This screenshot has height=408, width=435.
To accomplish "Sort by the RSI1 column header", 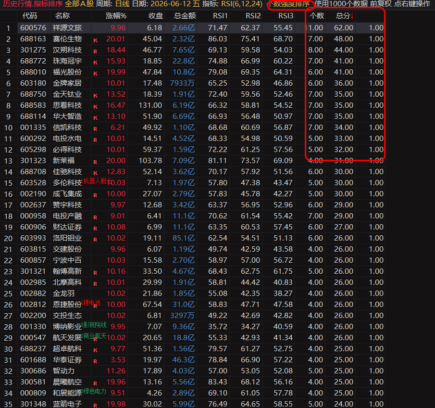I will pyautogui.click(x=220, y=16).
